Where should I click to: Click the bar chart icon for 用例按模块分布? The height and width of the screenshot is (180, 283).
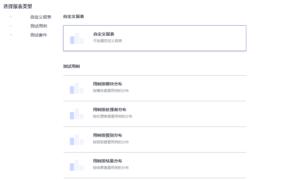tap(77, 88)
